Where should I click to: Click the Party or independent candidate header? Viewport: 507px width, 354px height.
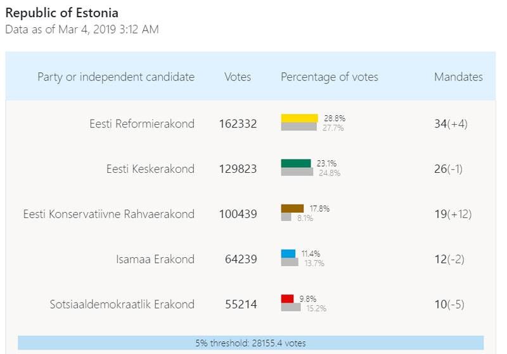click(x=116, y=77)
